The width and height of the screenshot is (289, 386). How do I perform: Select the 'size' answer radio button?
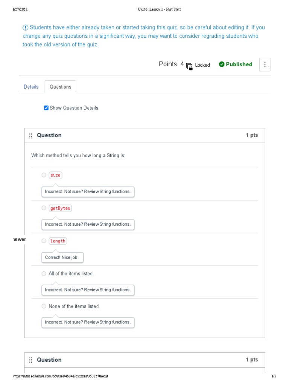(x=44, y=175)
